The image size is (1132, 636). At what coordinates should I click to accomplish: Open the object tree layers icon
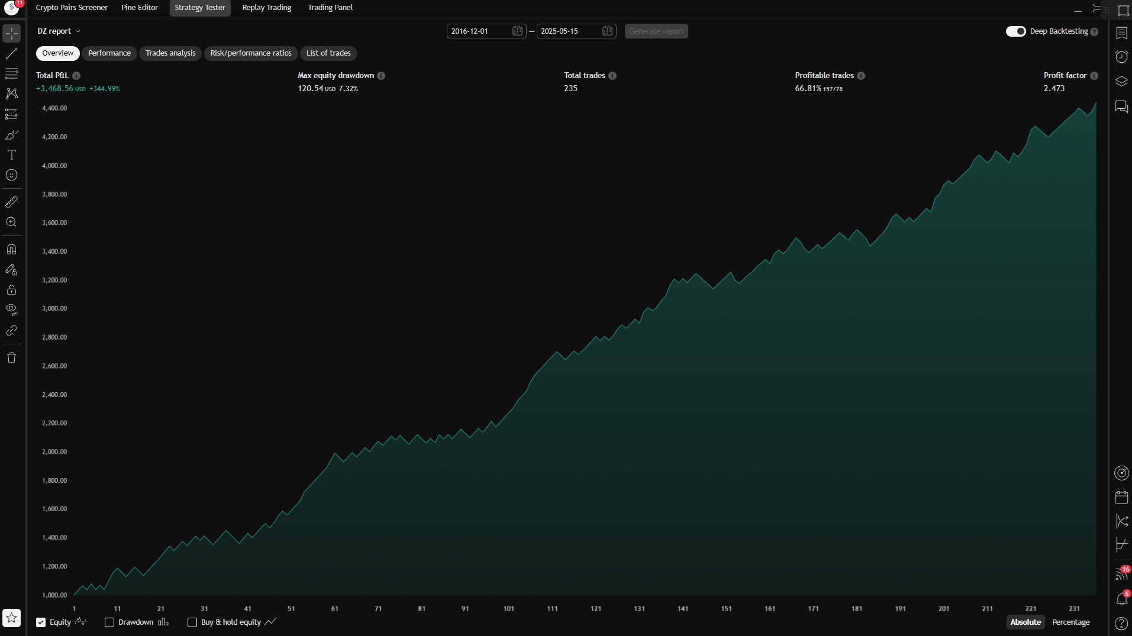point(1121,81)
